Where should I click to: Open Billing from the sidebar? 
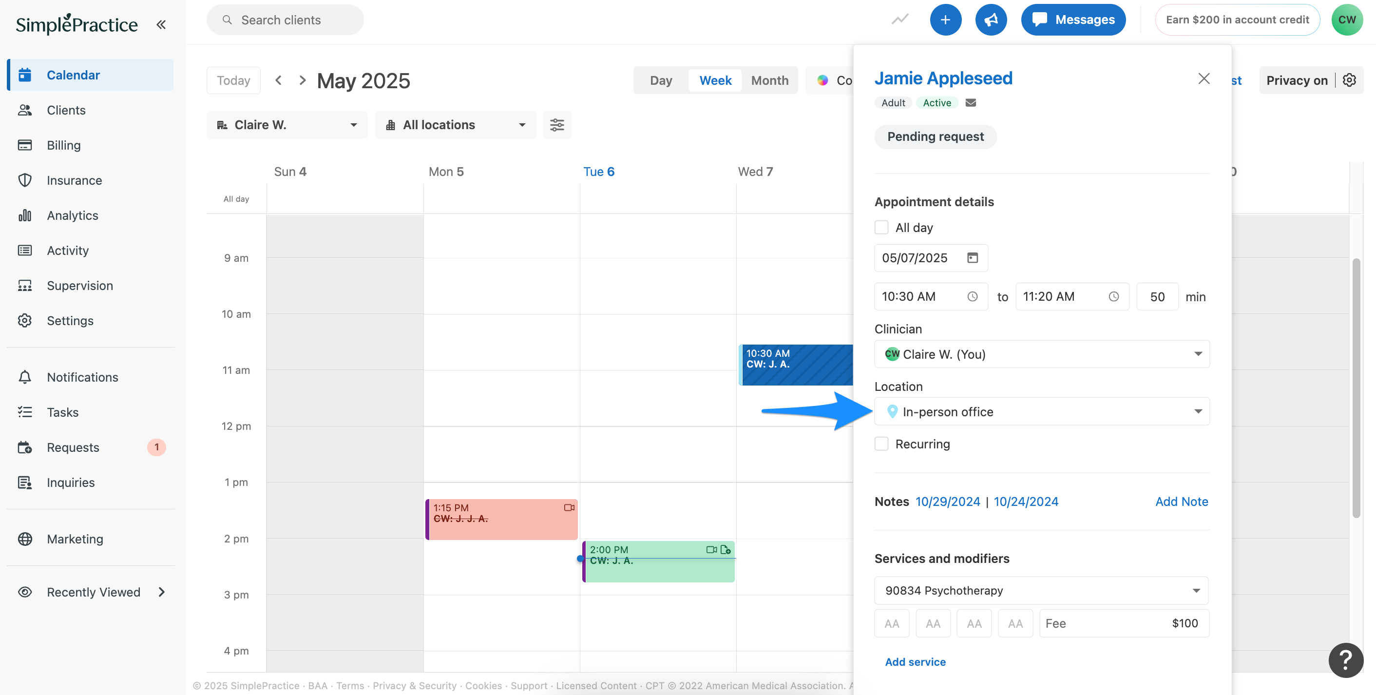[x=91, y=145]
